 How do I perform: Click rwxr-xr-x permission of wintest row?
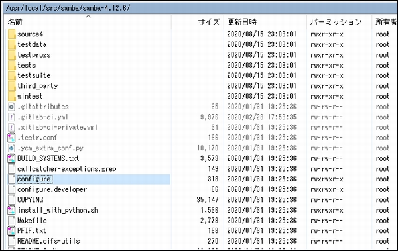(x=326, y=96)
